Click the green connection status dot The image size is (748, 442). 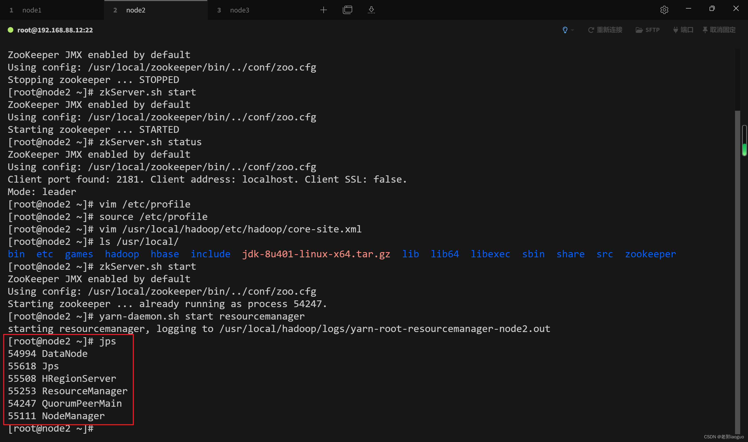pos(10,30)
